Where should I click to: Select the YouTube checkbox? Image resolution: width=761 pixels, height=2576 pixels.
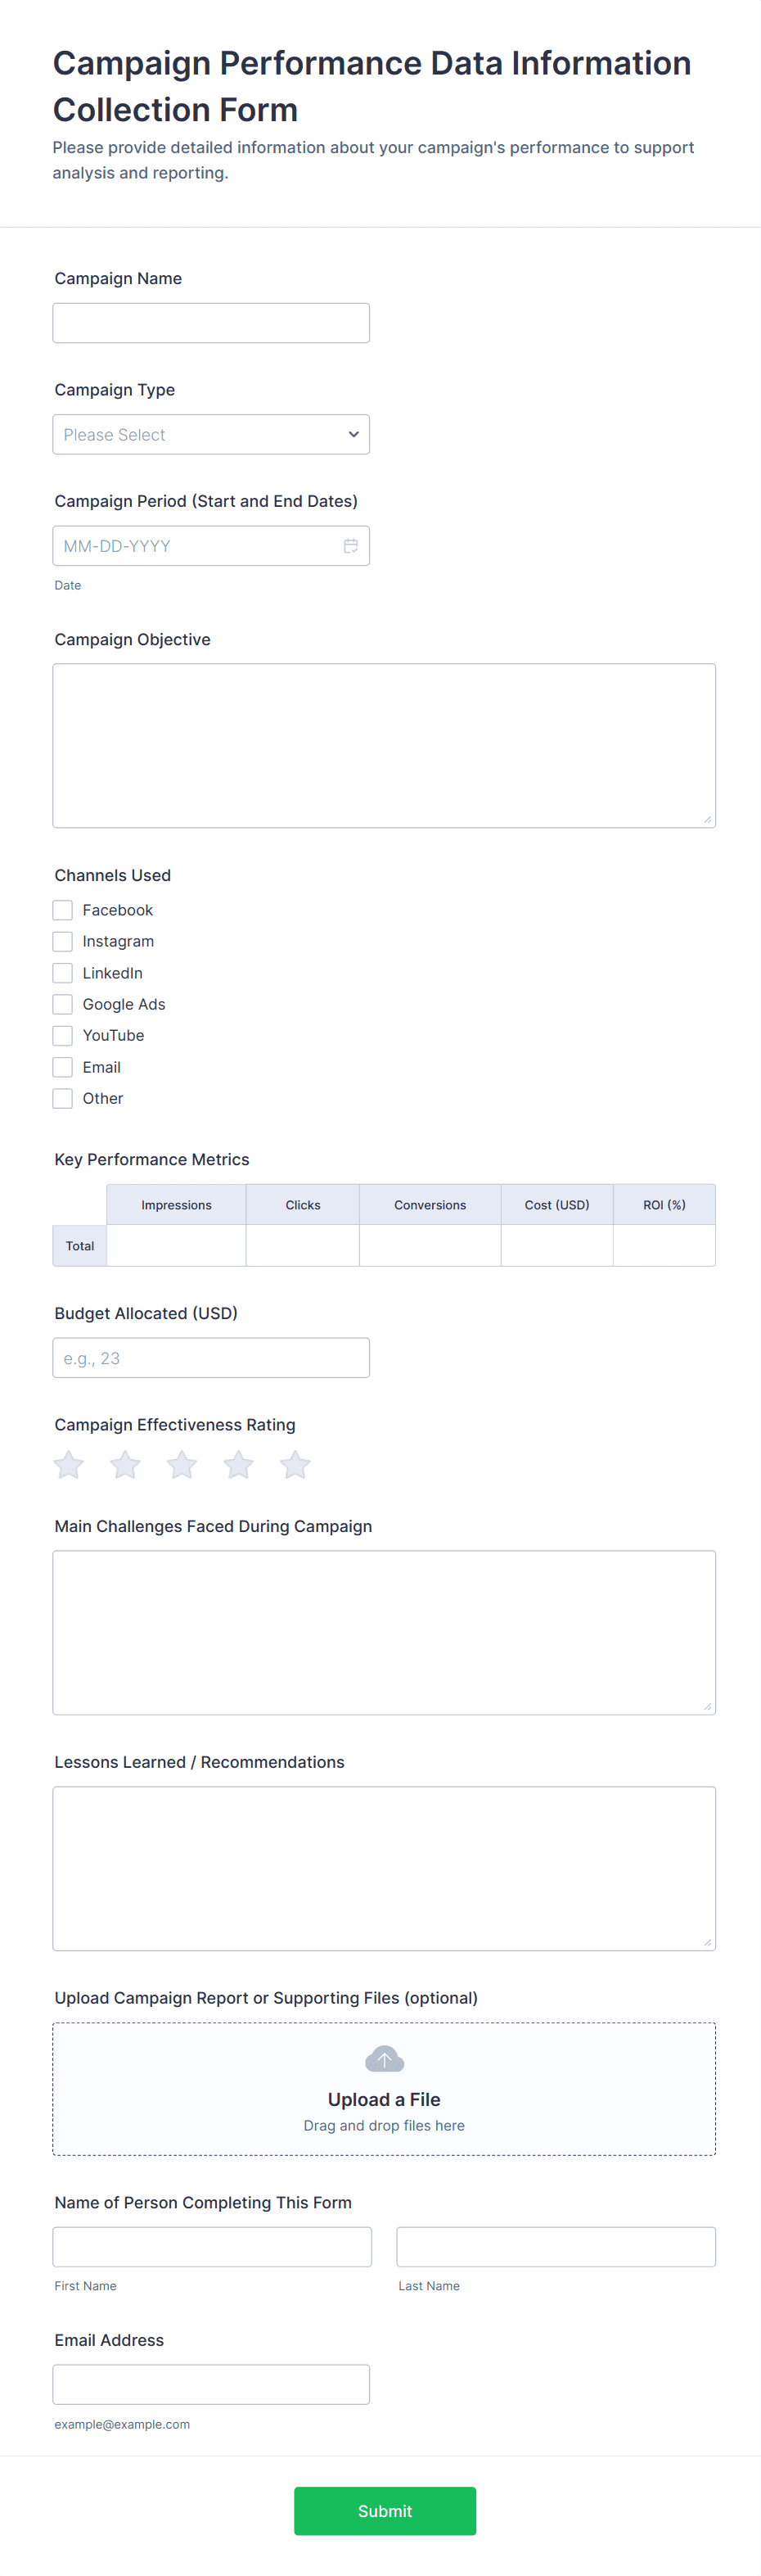pos(63,1035)
